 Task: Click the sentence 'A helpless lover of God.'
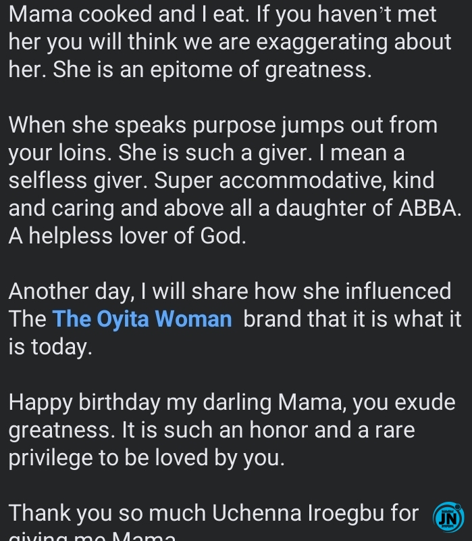[128, 237]
